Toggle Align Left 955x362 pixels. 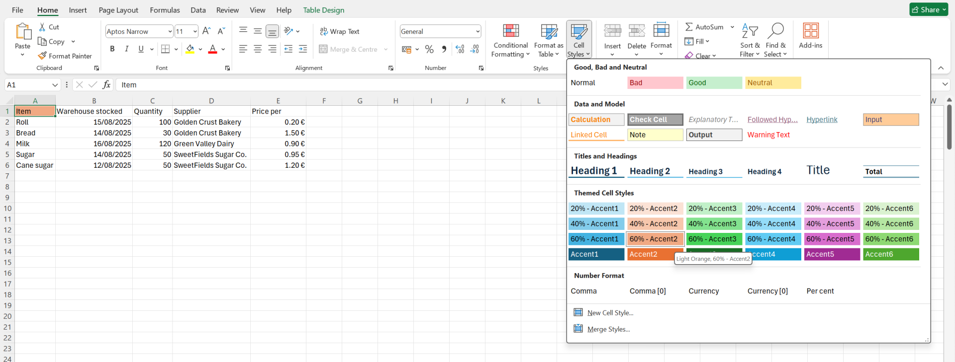tap(243, 49)
